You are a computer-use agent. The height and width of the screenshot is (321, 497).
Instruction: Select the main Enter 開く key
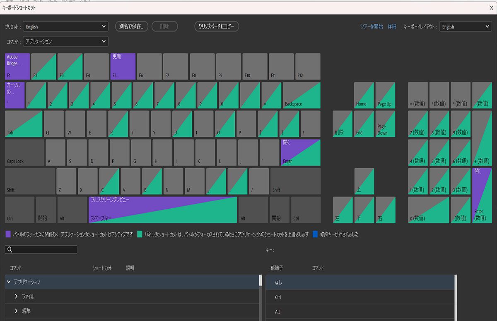point(301,152)
